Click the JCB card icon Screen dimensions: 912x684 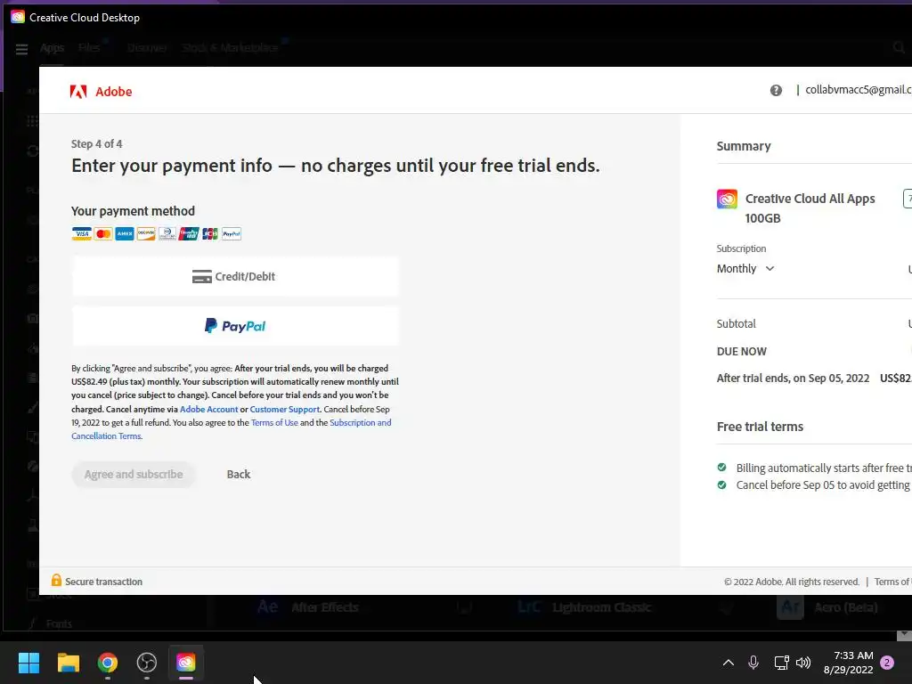click(x=210, y=234)
